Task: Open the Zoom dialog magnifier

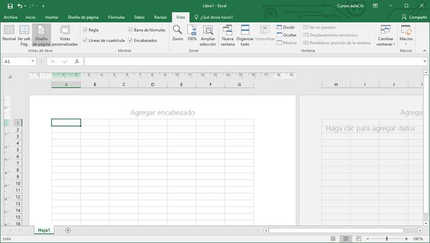Action: (177, 33)
